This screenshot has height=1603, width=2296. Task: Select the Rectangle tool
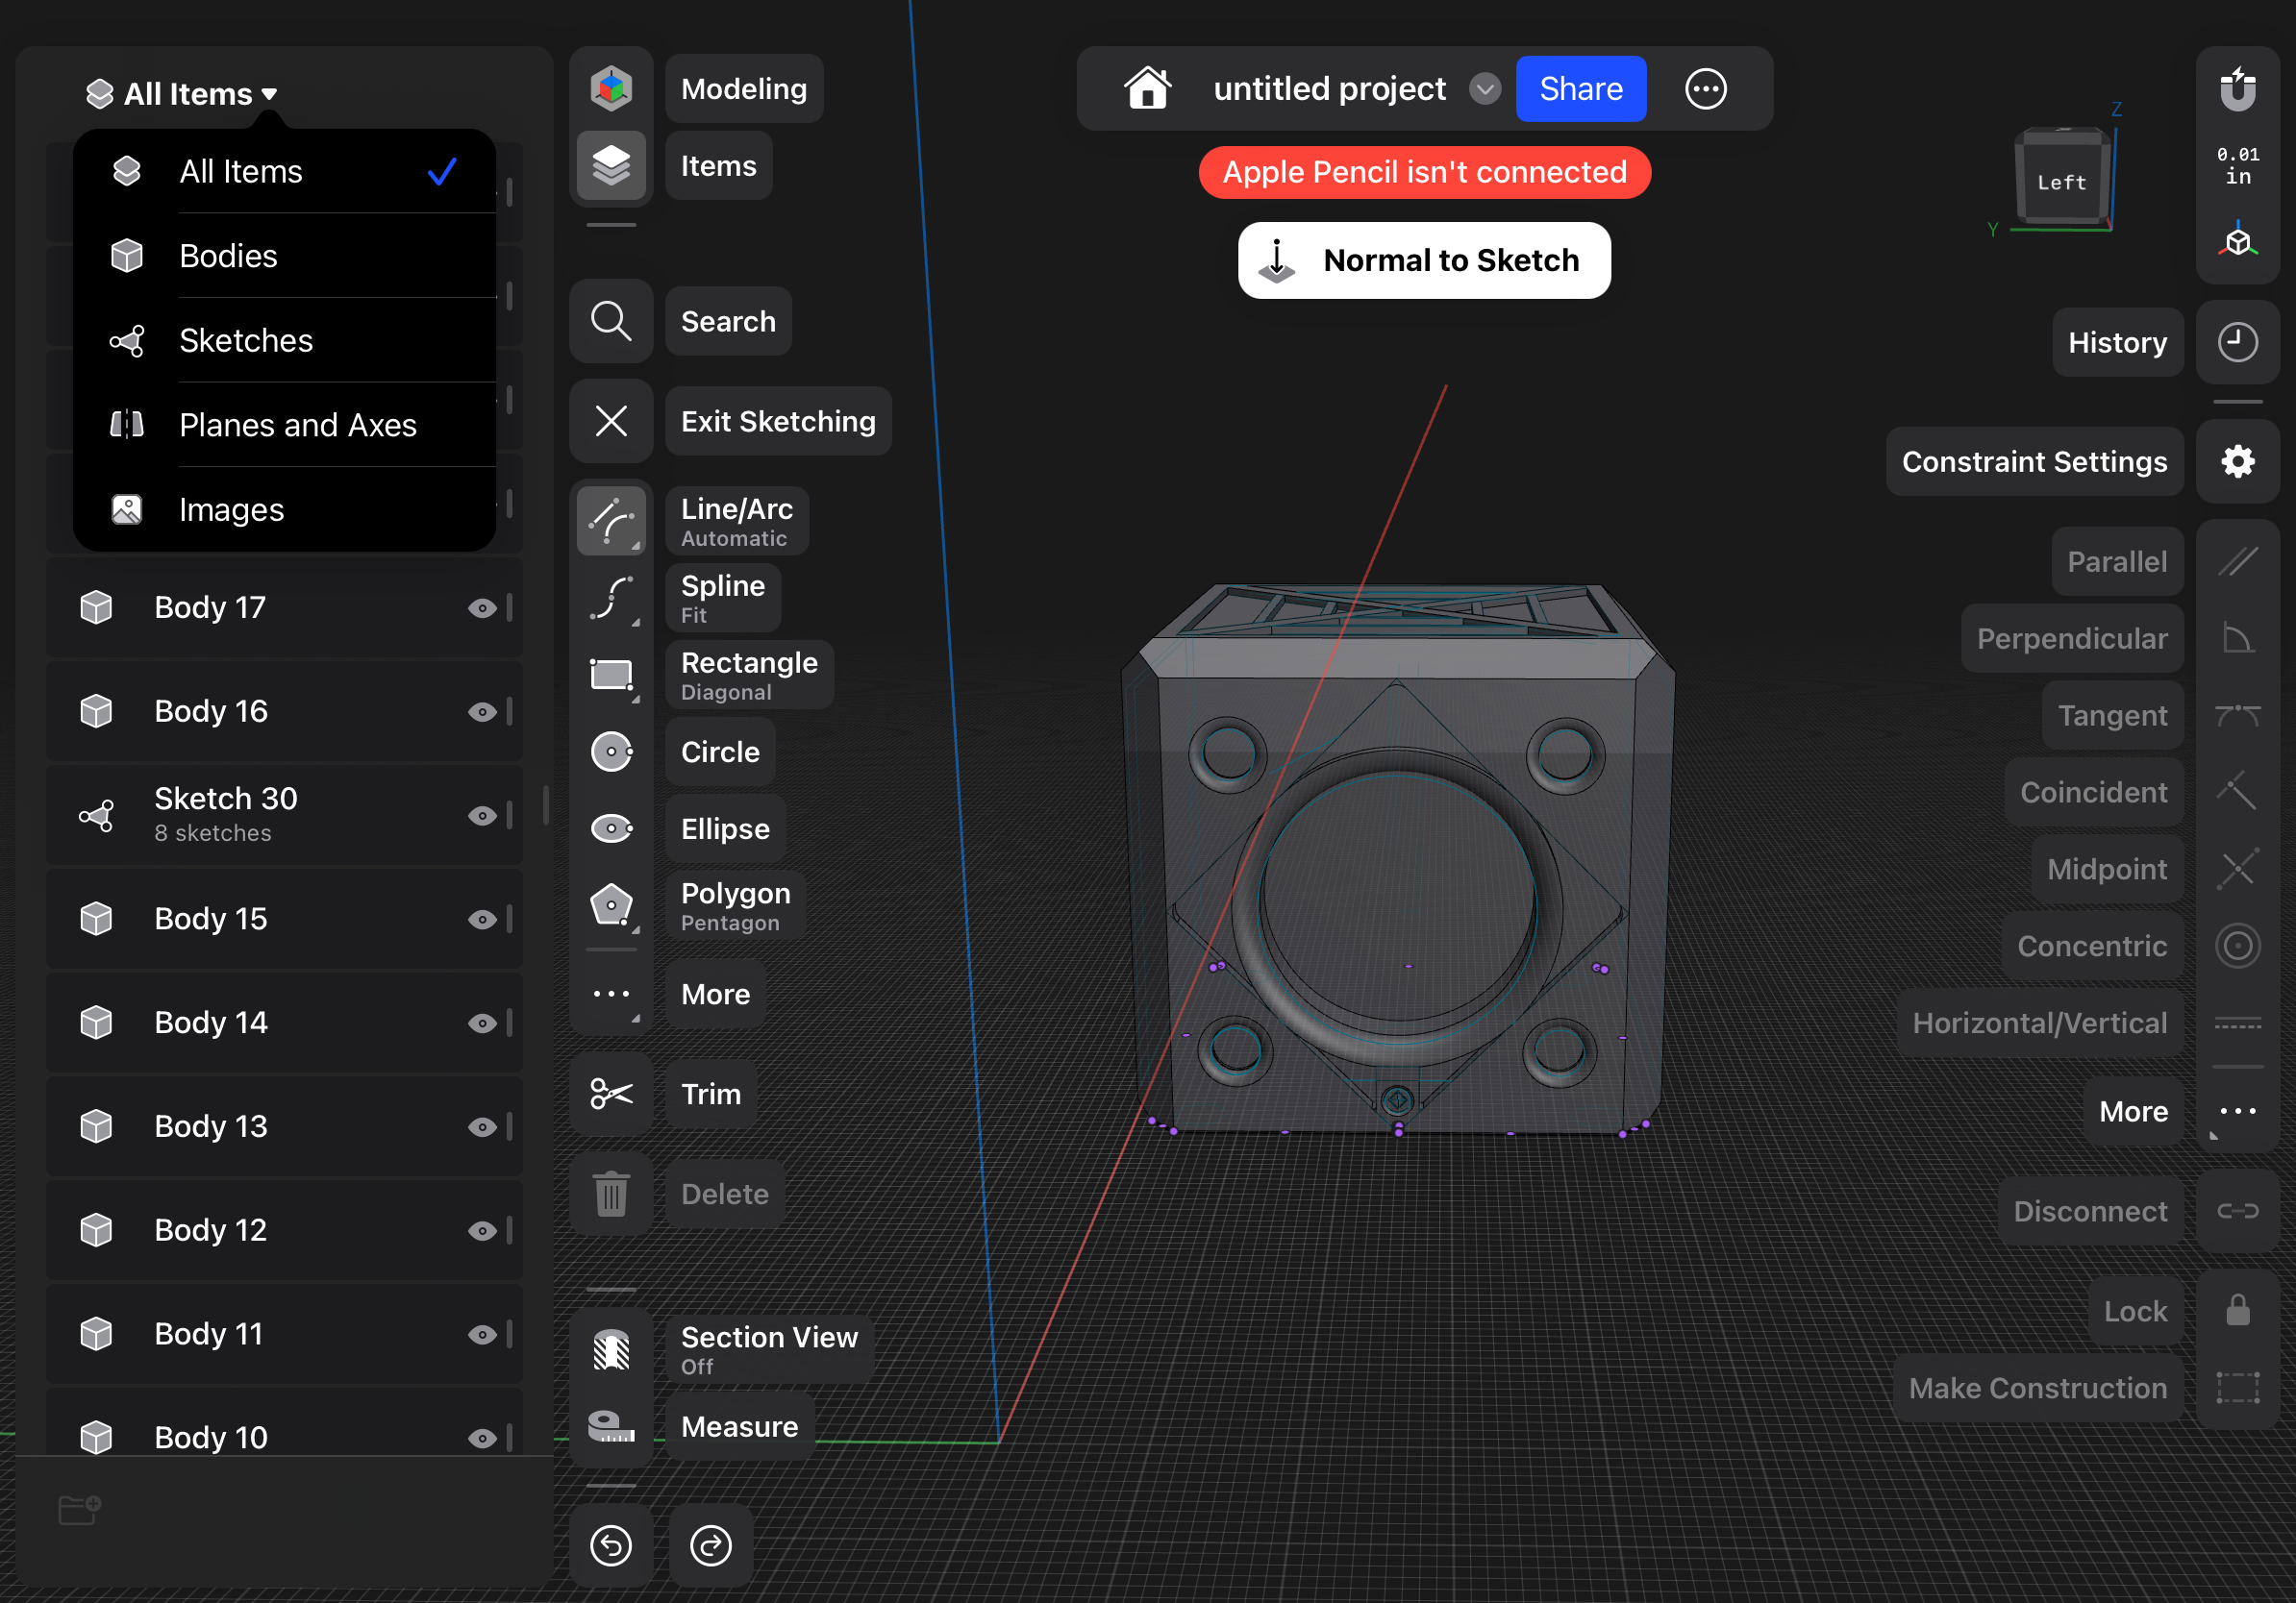click(x=748, y=674)
